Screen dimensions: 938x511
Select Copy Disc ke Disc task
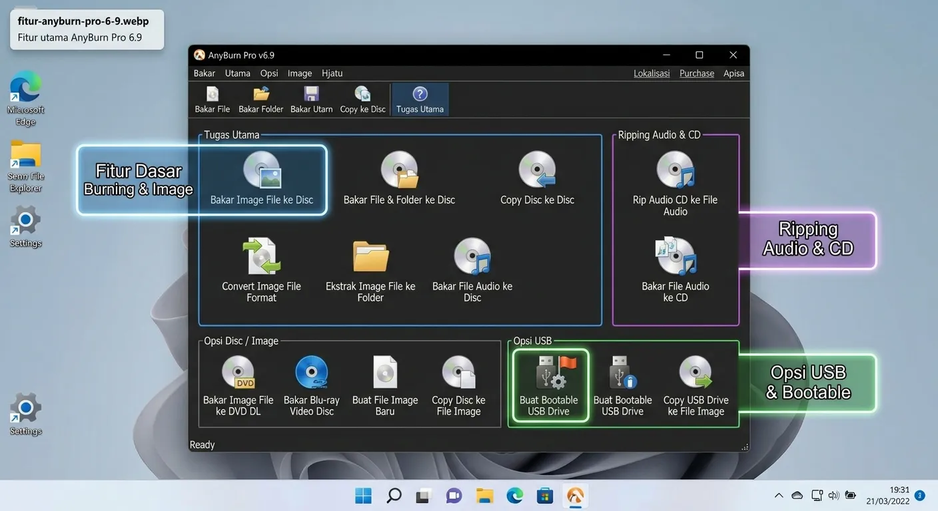point(537,178)
